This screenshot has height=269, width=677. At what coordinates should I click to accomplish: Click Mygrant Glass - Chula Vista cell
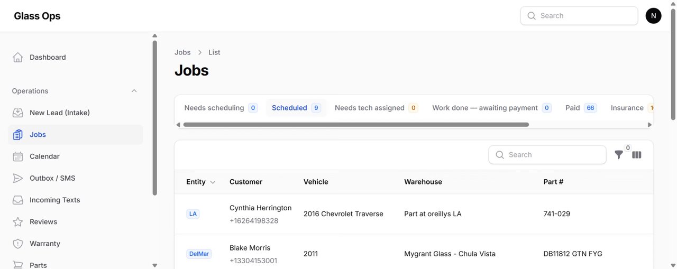tap(450, 254)
